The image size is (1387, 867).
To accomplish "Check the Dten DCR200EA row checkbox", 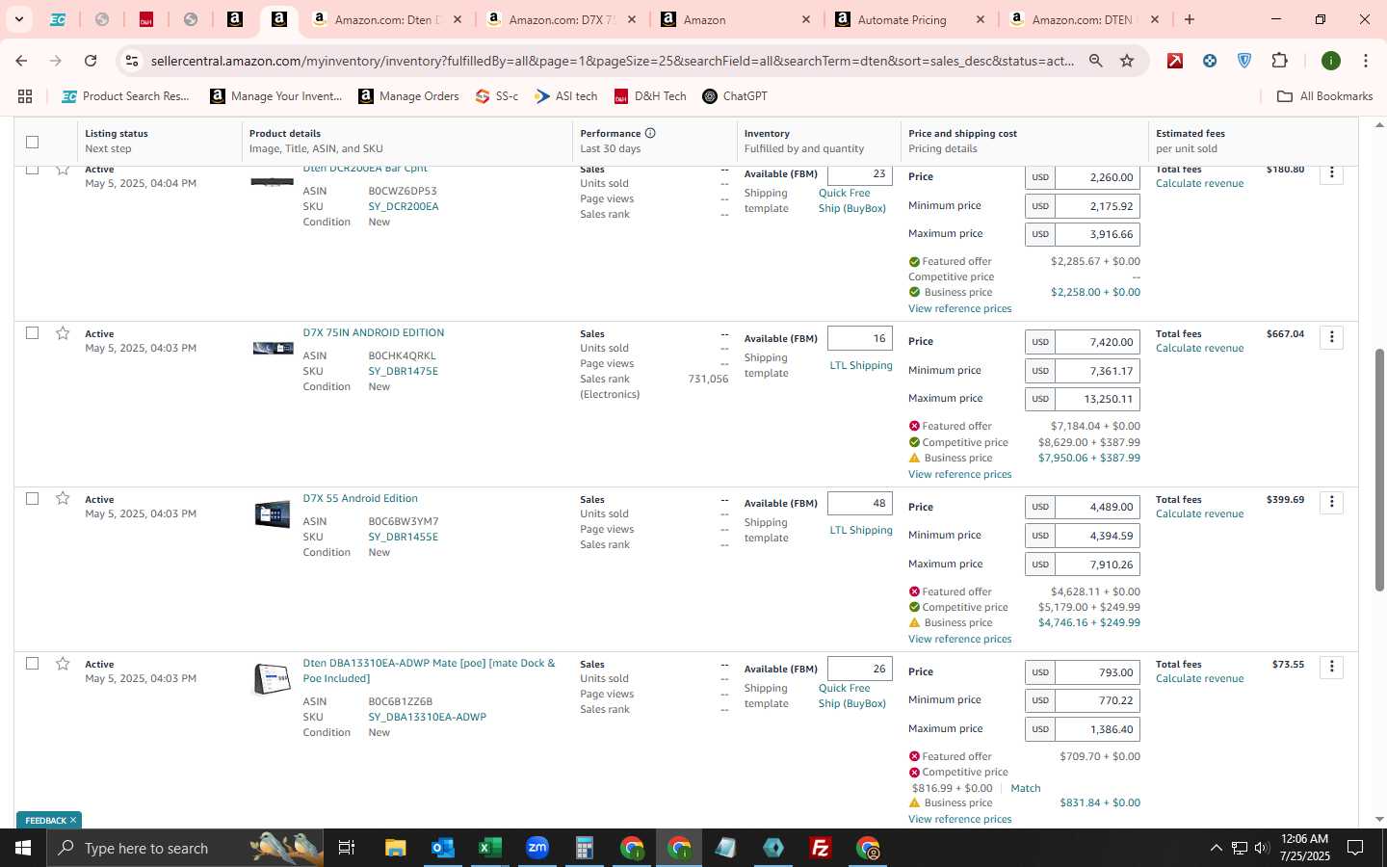I will click(x=32, y=171).
